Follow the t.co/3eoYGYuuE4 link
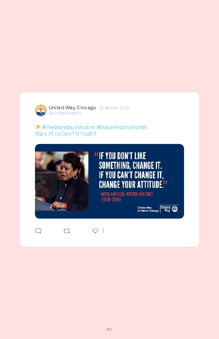The image size is (219, 339). tap(66, 133)
